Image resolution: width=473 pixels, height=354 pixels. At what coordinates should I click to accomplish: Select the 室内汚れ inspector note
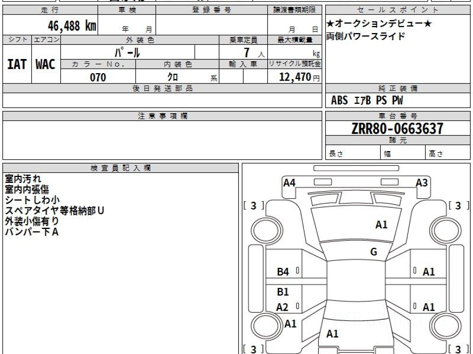pos(23,179)
